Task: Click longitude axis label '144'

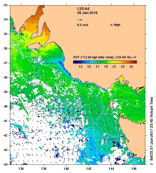Action: pos(111,169)
